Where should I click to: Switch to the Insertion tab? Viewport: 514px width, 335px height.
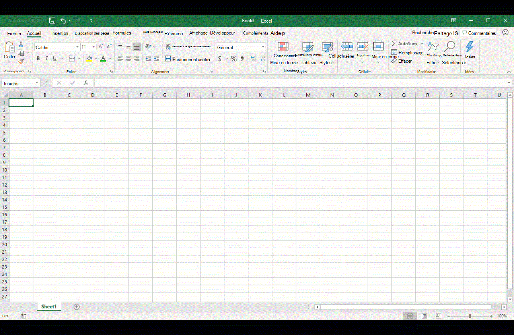point(60,33)
